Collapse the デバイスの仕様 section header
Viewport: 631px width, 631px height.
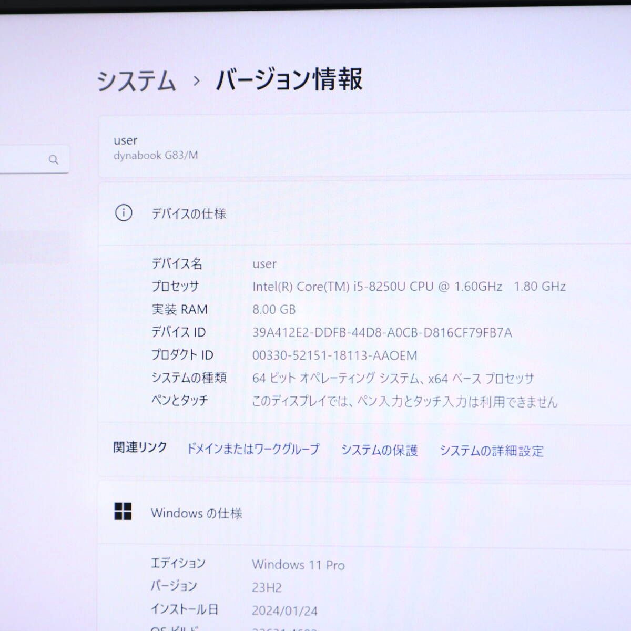(364, 213)
